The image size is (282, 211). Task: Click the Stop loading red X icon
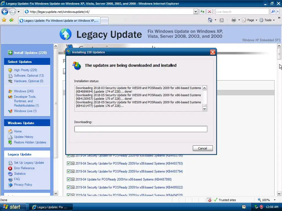click(210, 12)
